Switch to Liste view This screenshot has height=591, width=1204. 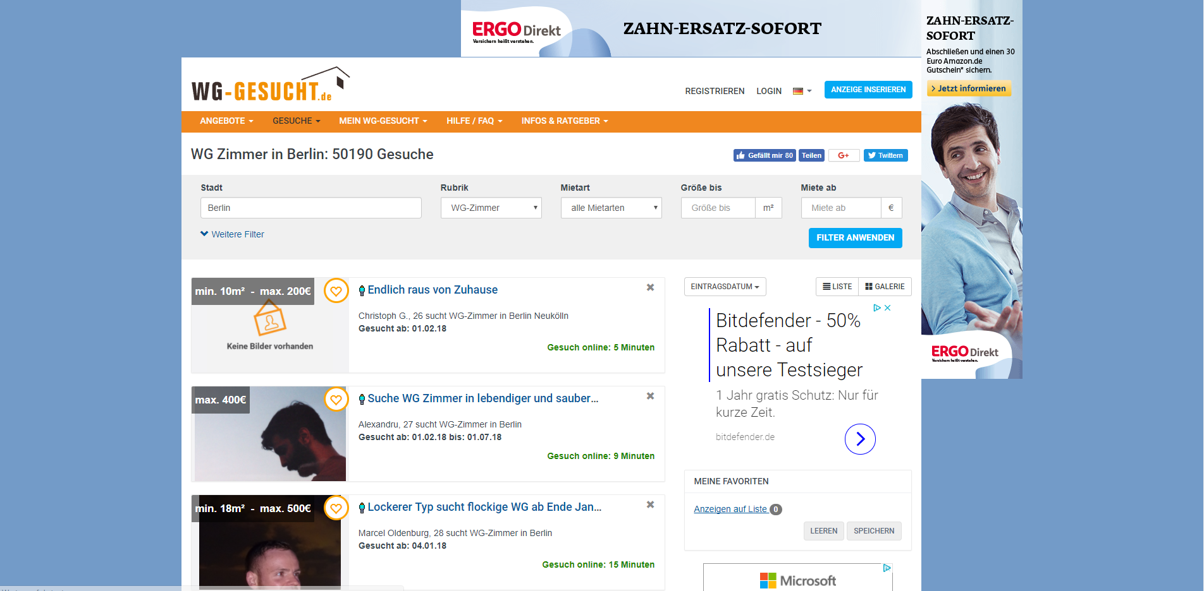coord(837,287)
